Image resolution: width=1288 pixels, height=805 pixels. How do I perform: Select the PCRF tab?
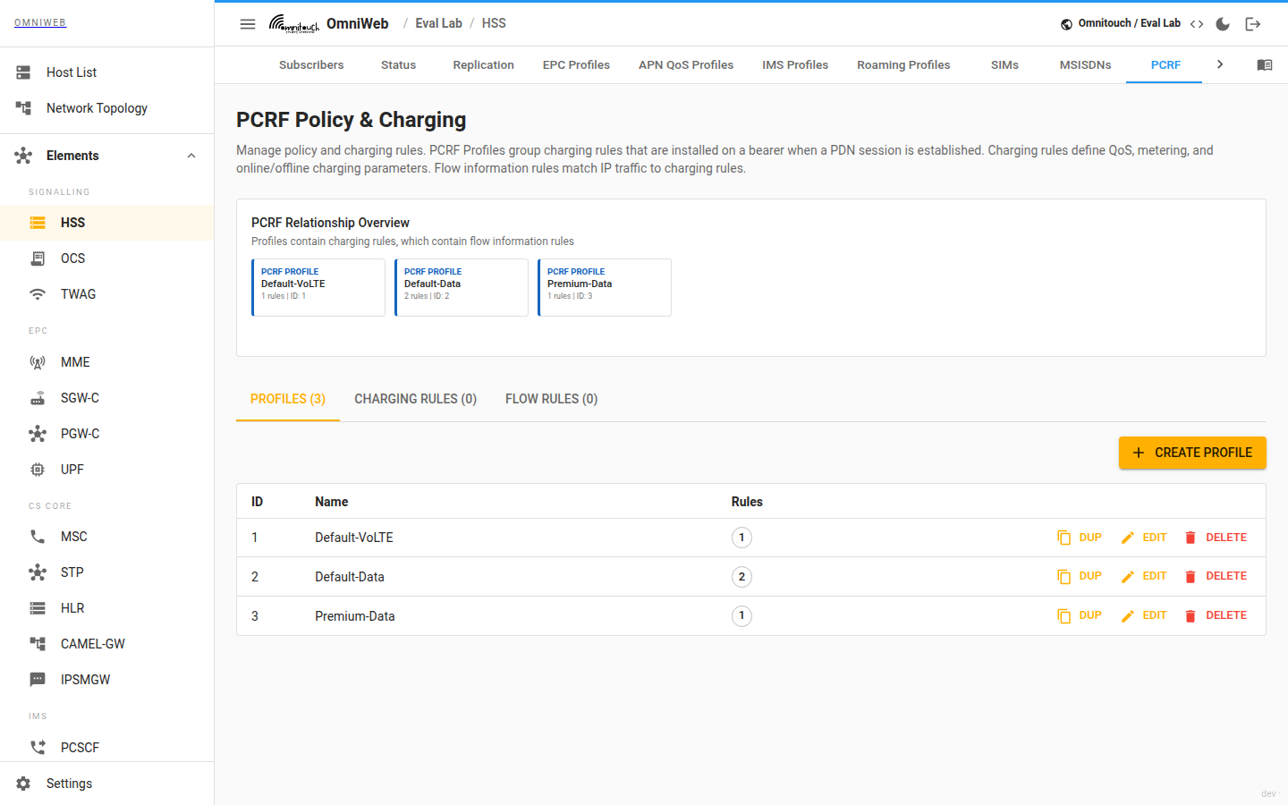pyautogui.click(x=1165, y=65)
